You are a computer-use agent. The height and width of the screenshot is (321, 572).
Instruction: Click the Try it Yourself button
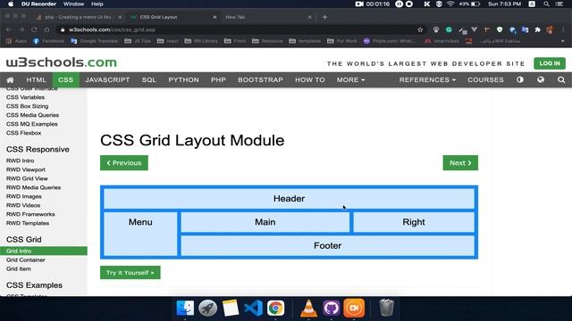click(130, 272)
